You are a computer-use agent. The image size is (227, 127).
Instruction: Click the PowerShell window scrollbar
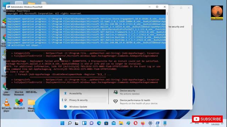(167, 14)
